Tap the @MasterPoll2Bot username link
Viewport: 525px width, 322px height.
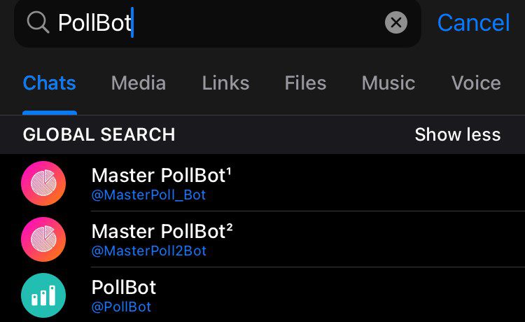click(149, 251)
